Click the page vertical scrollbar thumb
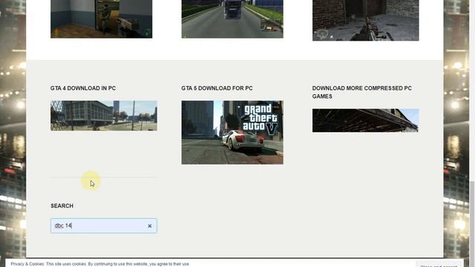475x267 pixels. point(472,224)
